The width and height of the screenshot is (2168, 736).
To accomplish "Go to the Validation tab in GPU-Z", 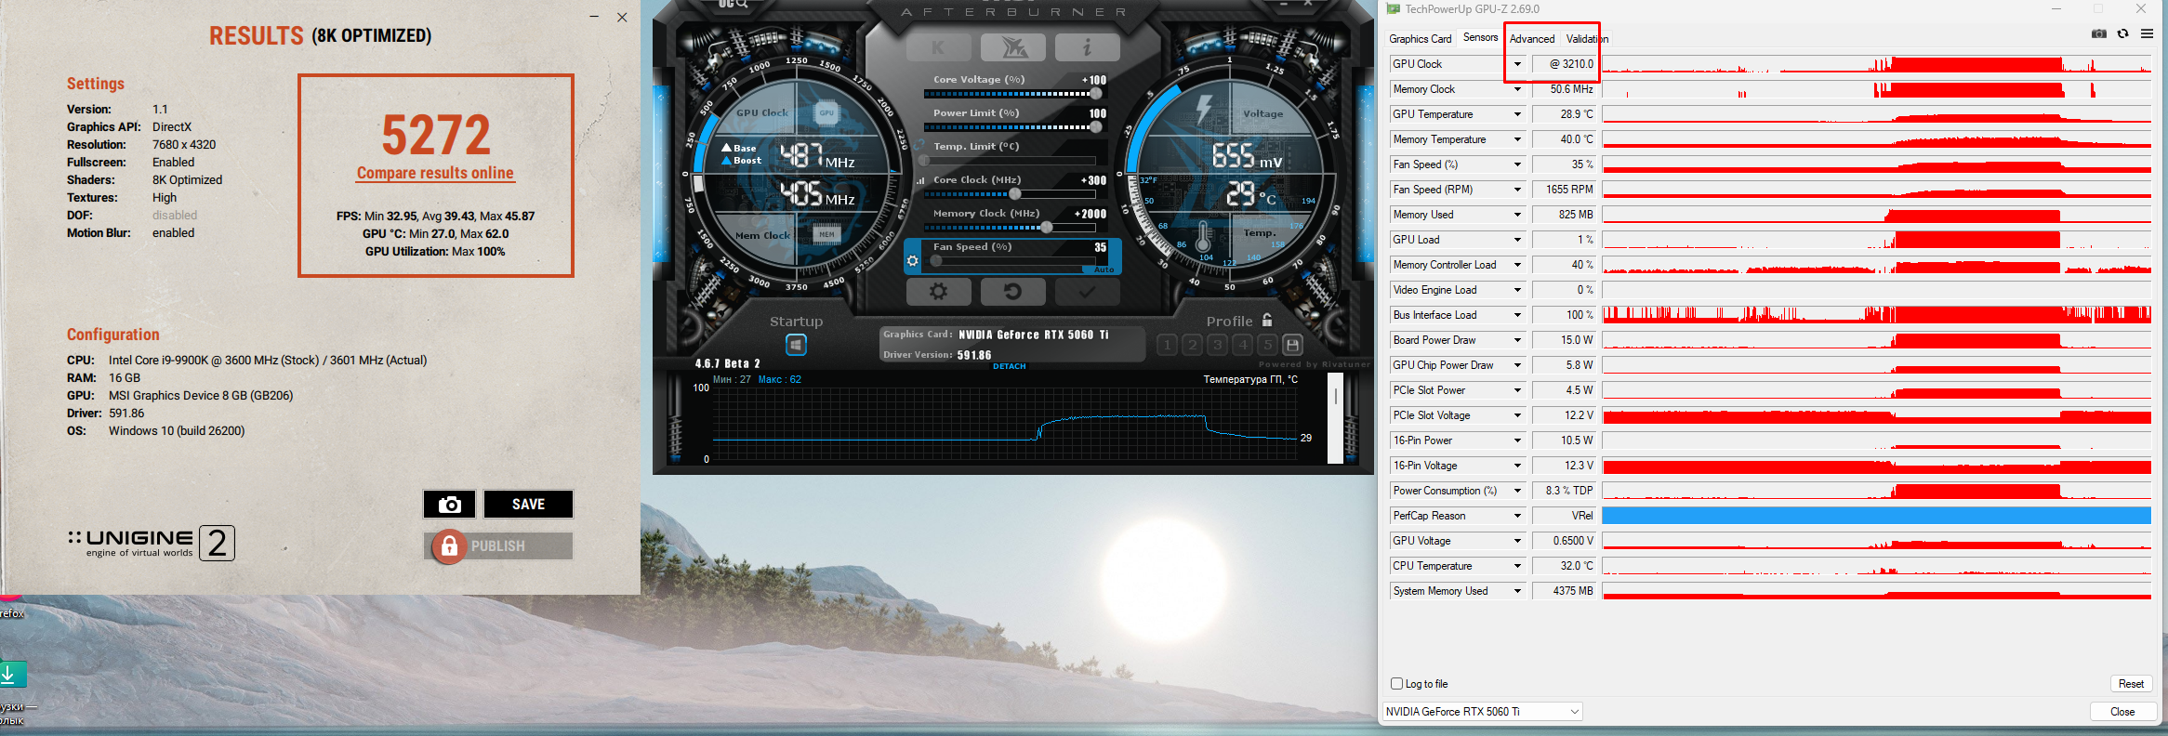I will [1586, 39].
